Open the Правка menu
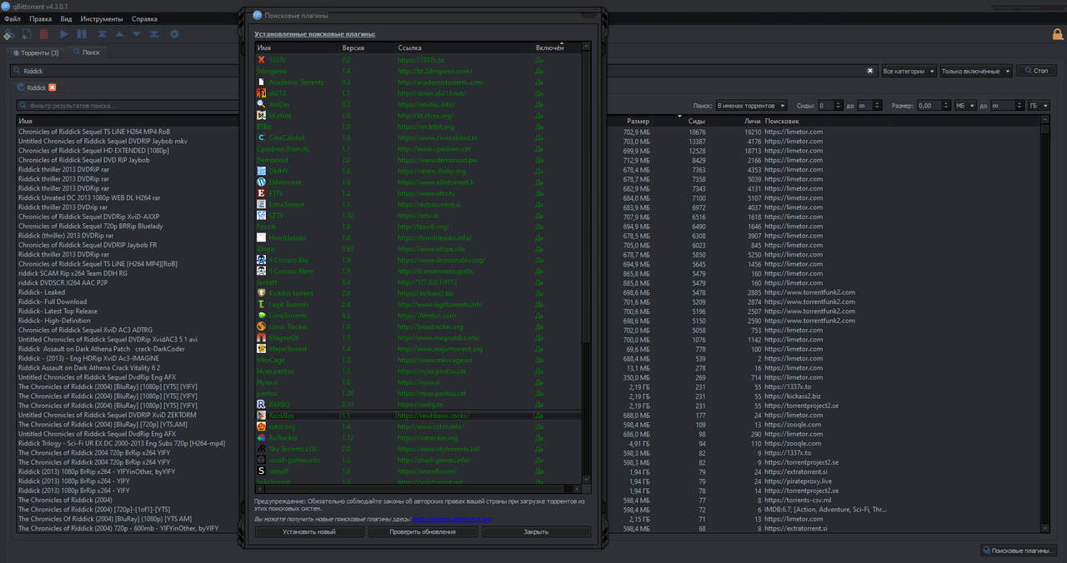 (x=40, y=18)
